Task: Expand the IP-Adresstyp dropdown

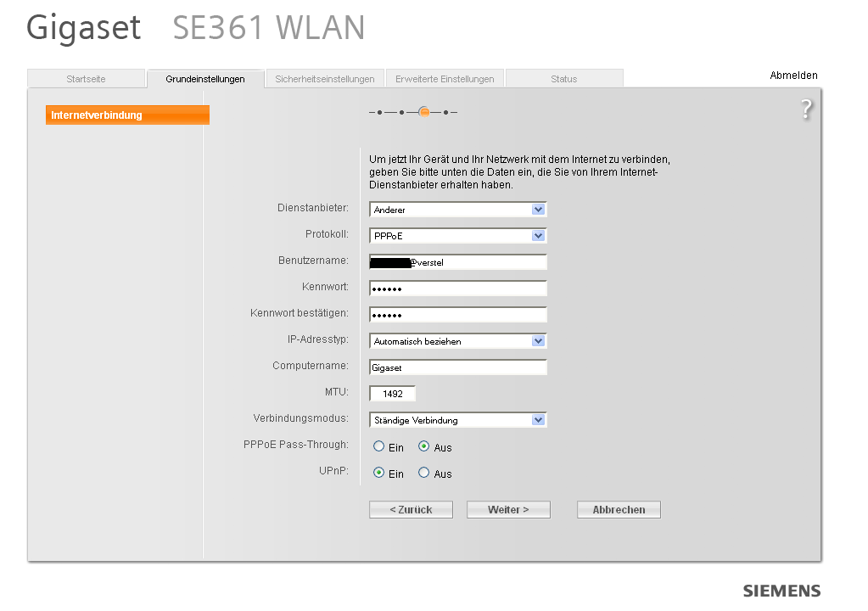Action: pos(458,341)
